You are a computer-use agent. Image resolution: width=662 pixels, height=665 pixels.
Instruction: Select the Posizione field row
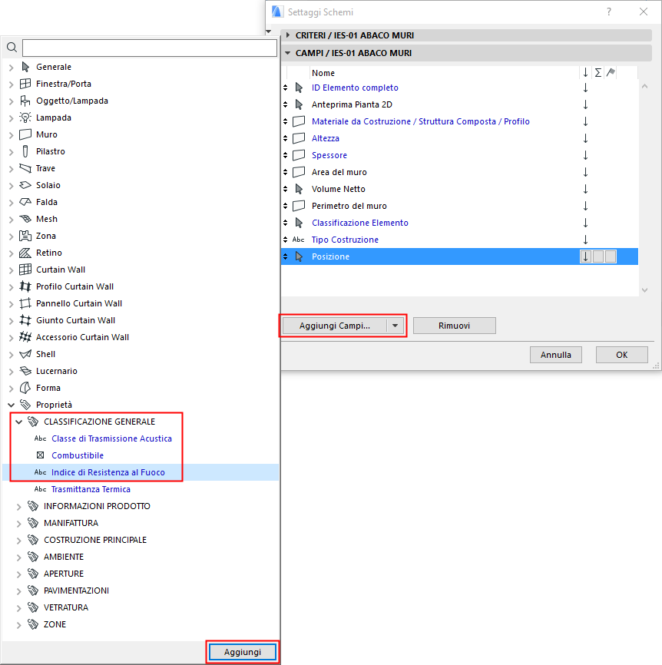pyautogui.click(x=460, y=256)
